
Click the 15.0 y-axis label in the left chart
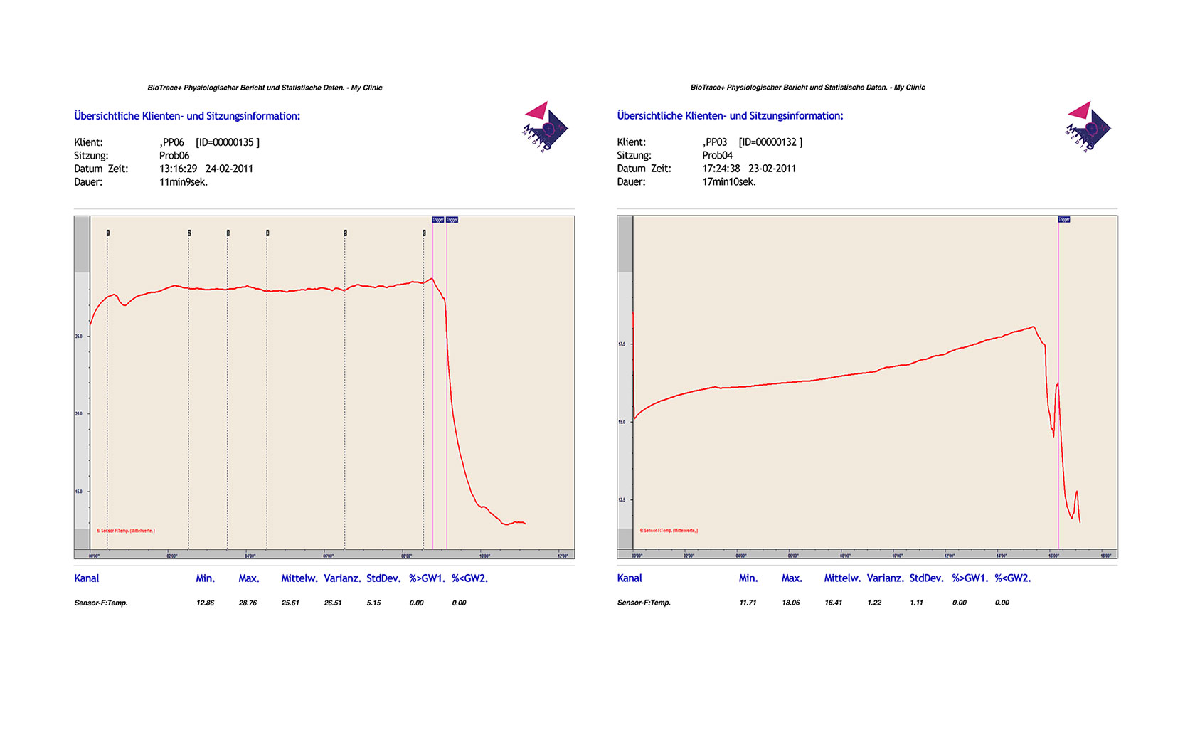[79, 492]
